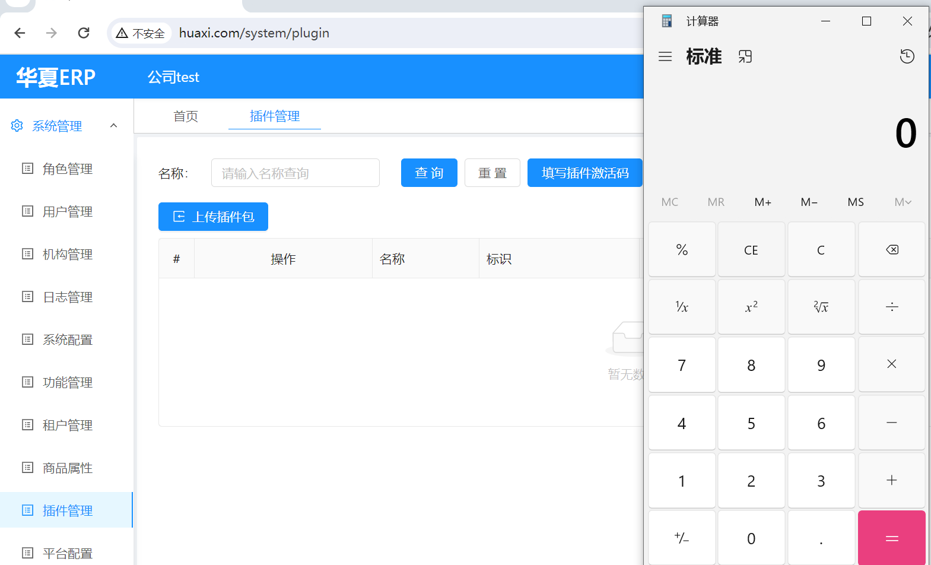This screenshot has width=931, height=565.
Task: Click the 名称 column header
Action: 425,259
